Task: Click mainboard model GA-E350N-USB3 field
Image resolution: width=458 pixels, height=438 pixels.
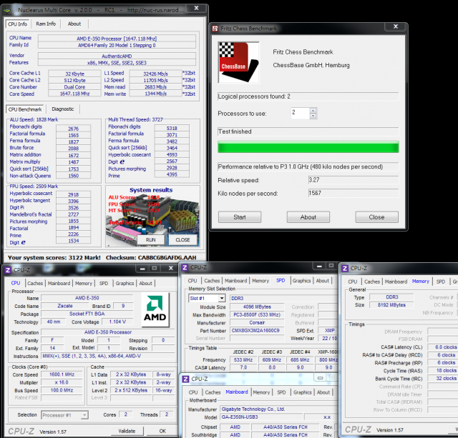Action: point(261,417)
